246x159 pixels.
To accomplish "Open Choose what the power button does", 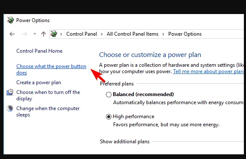I will pos(51,69).
